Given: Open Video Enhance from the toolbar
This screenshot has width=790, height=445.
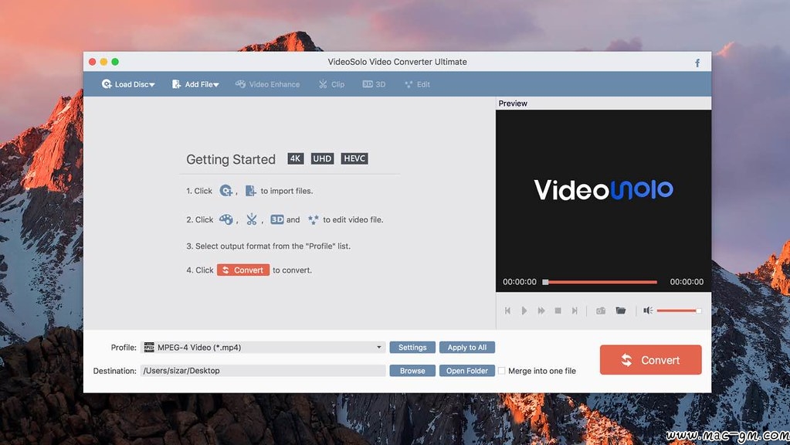Looking at the screenshot, I should 267,84.
